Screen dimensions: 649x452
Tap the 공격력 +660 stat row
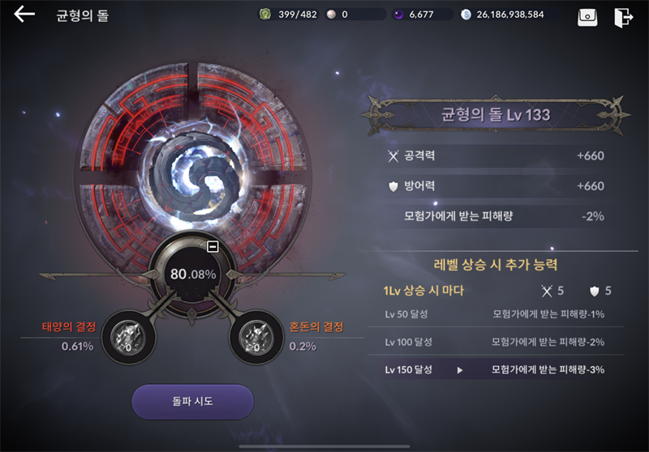click(496, 156)
